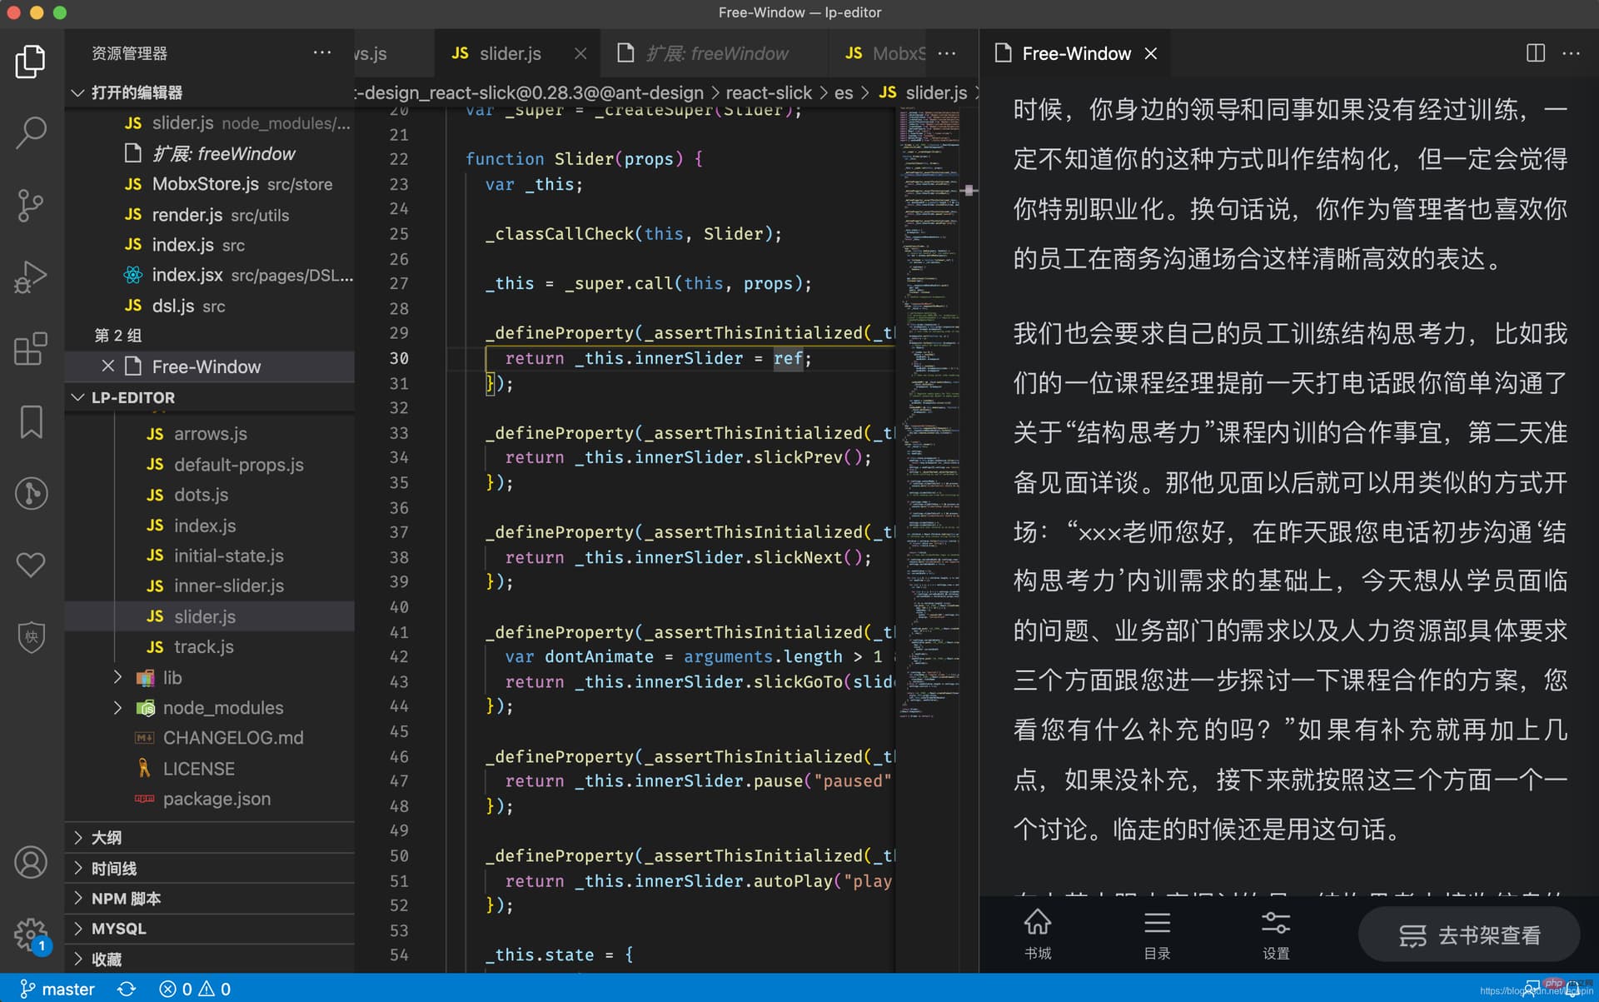Open the Extensions view icon

click(x=31, y=349)
